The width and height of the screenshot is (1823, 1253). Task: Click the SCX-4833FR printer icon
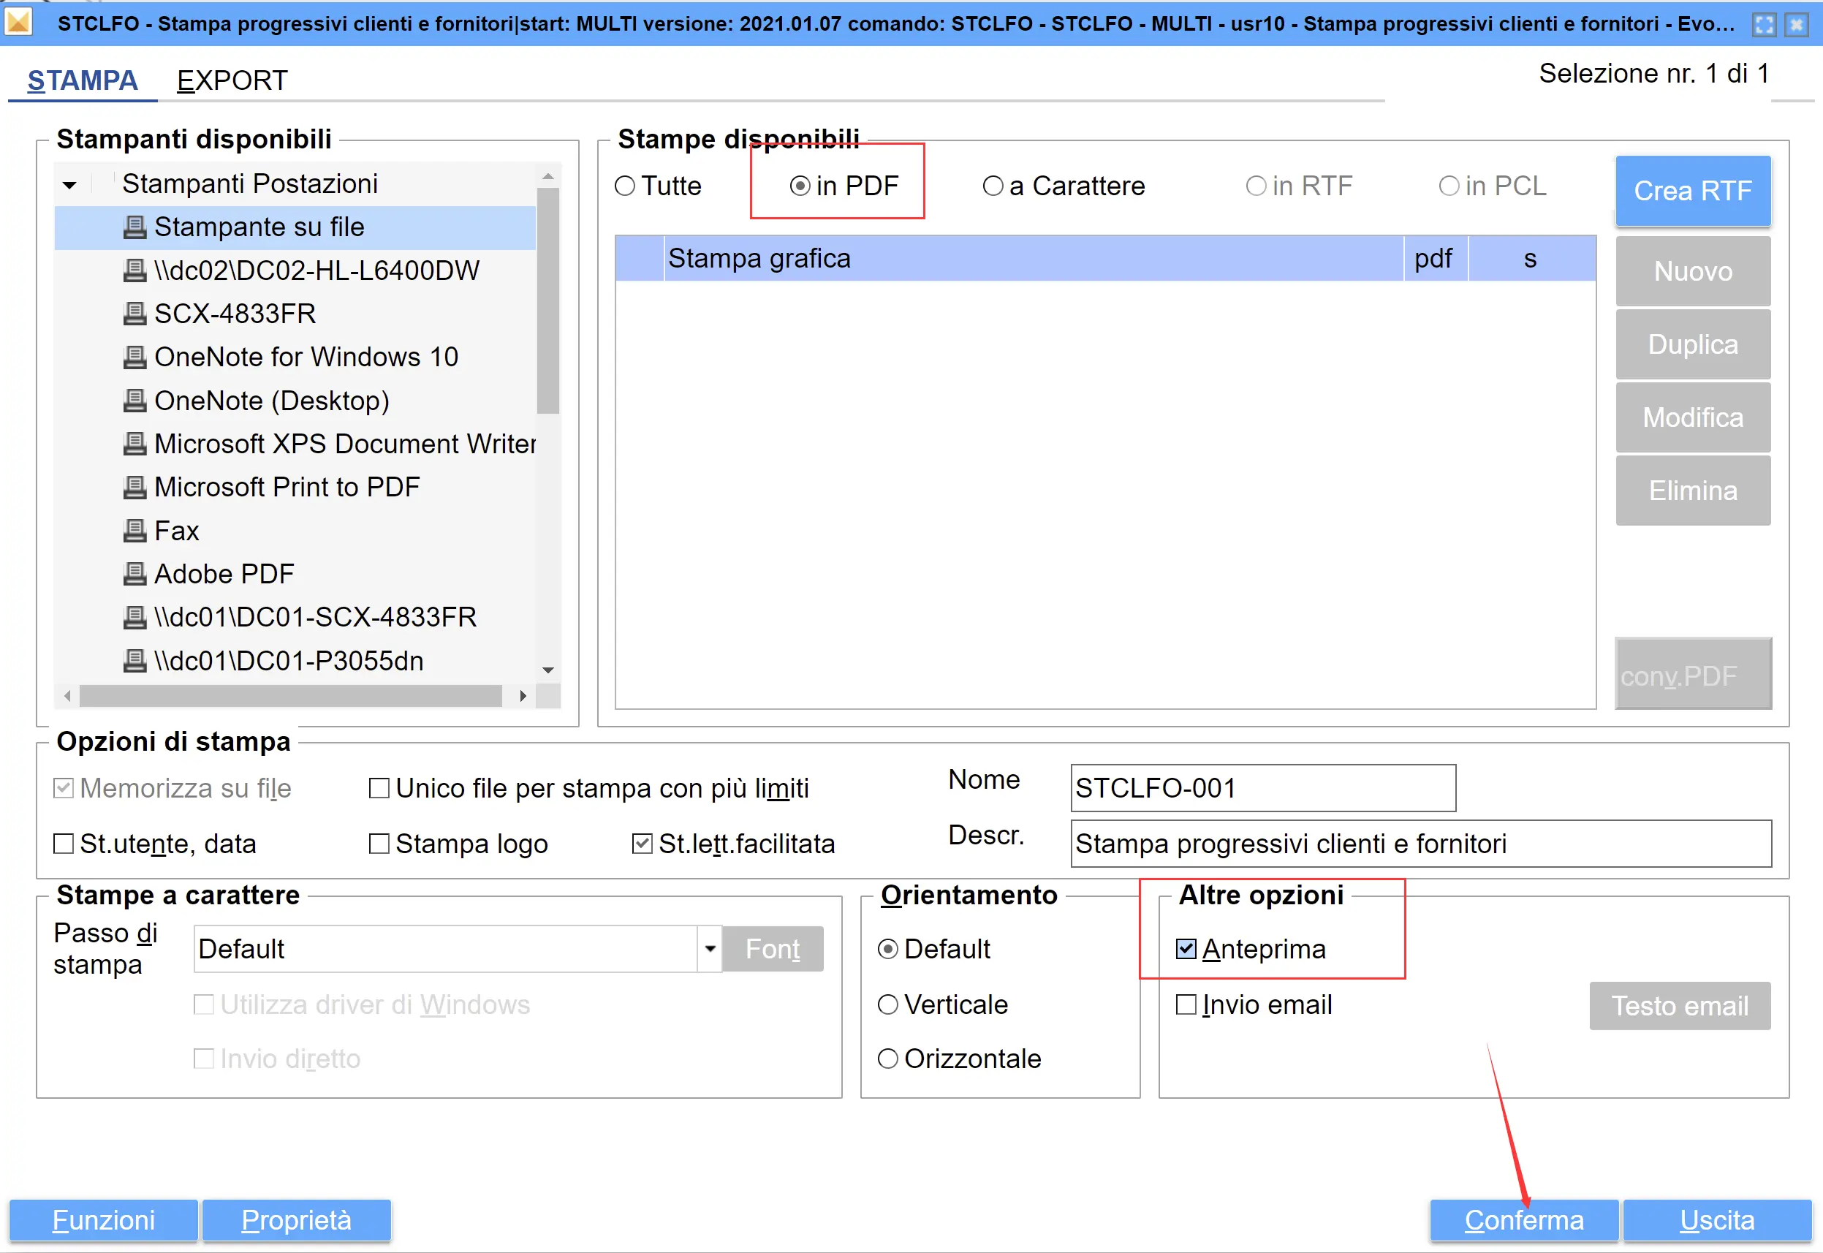134,314
